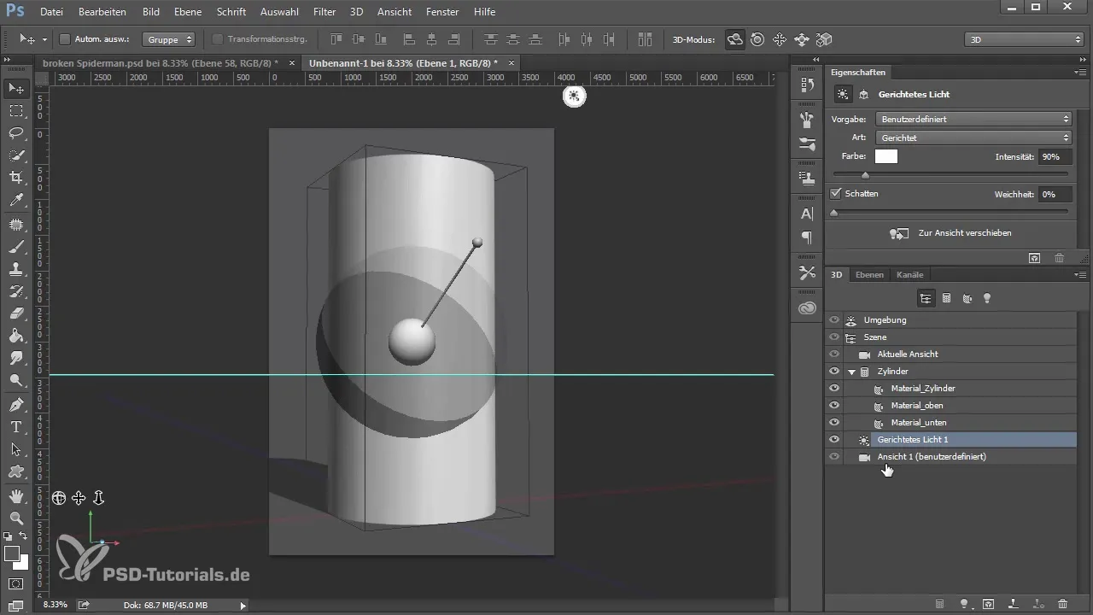Click the Slide 3D object mode icon
Image resolution: width=1093 pixels, height=615 pixels.
point(802,39)
